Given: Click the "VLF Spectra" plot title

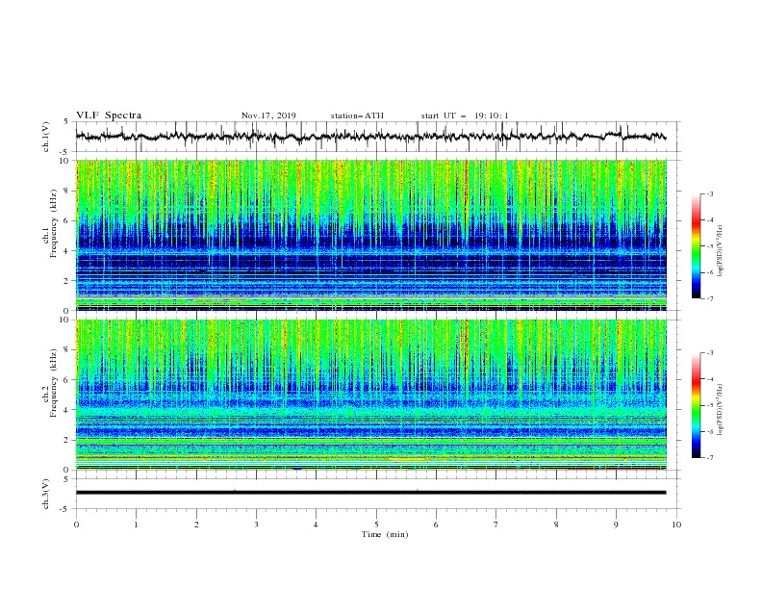Looking at the screenshot, I should (x=109, y=115).
